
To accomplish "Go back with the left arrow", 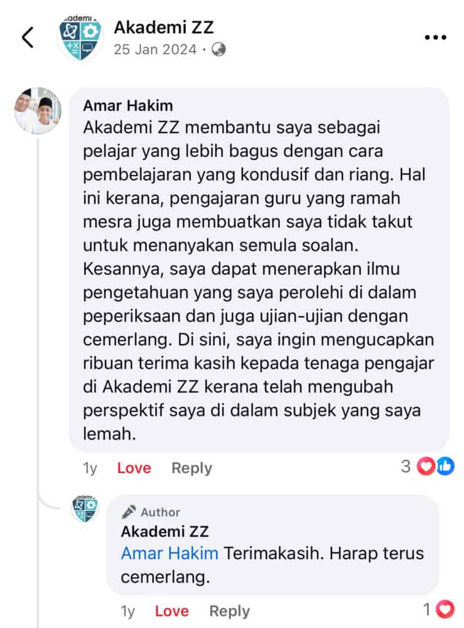I will pos(28,37).
